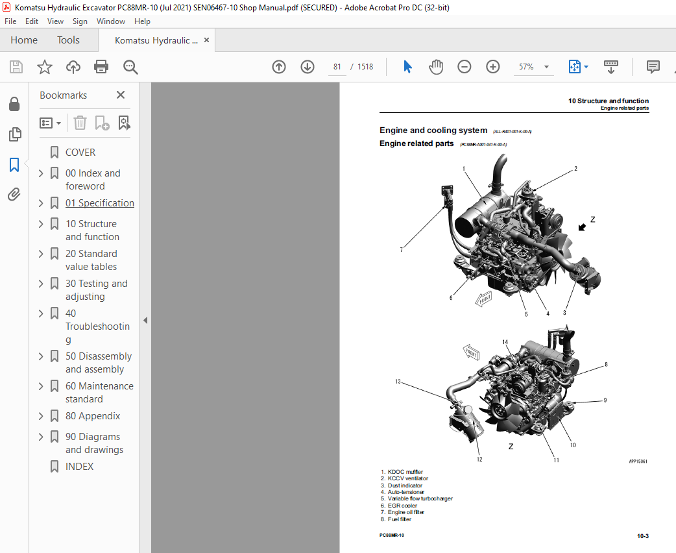
Task: Go to next page arrow icon
Action: click(308, 67)
